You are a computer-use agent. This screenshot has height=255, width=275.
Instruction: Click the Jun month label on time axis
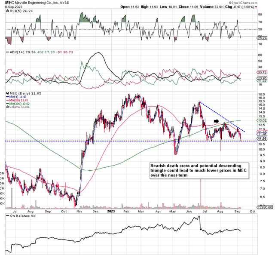(x=189, y=211)
